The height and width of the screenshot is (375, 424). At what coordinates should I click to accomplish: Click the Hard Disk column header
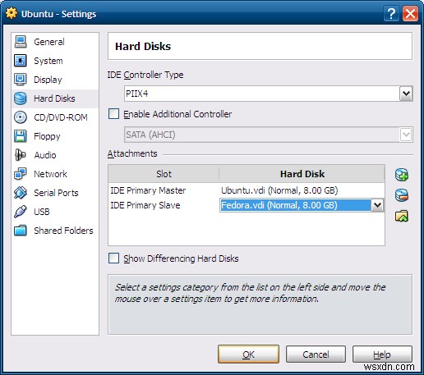coord(302,174)
